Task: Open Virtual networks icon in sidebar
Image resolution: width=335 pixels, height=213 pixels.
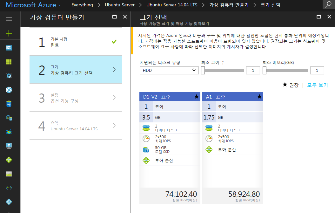Action: click(x=9, y=188)
